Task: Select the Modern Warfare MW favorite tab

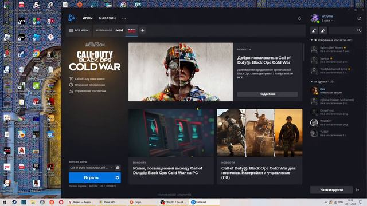Action: [119, 30]
